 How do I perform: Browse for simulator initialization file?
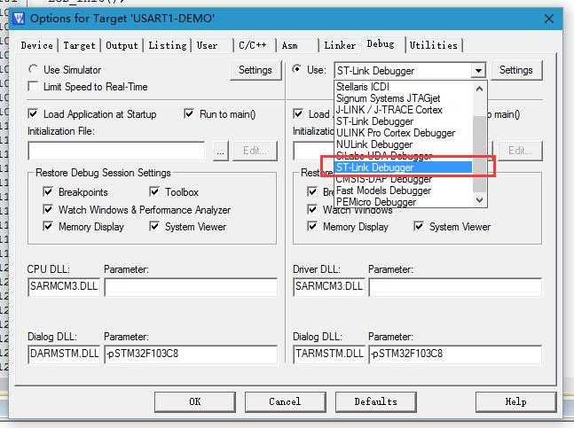220,151
